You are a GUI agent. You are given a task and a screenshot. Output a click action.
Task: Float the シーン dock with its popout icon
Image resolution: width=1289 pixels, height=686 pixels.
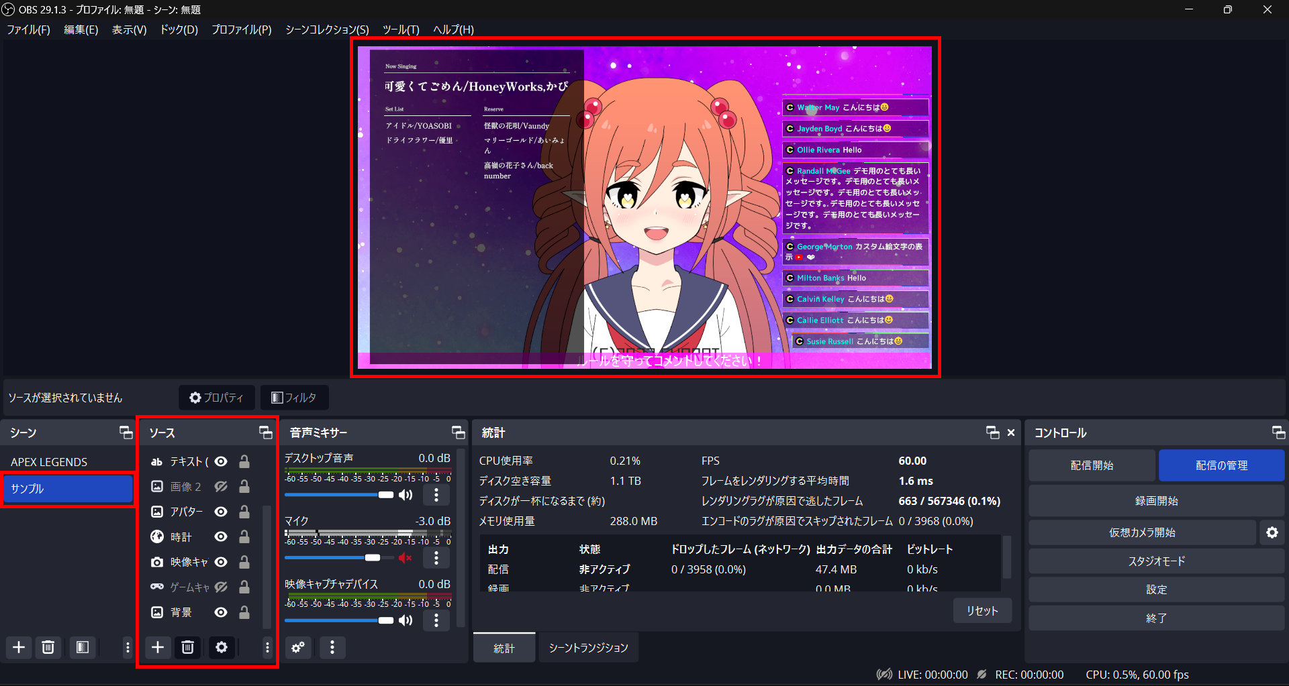tap(126, 433)
